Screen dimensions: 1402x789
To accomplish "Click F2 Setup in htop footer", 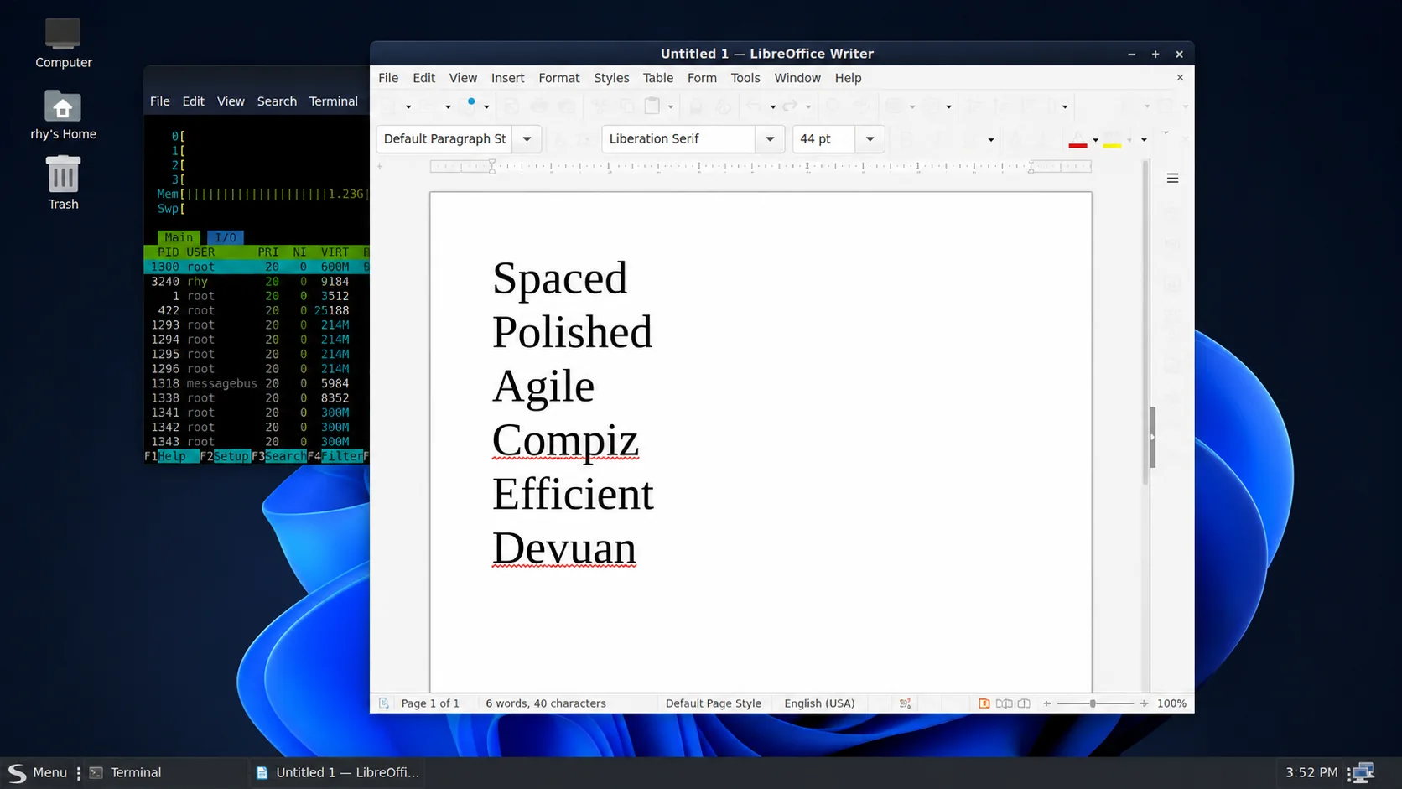I will point(225,456).
